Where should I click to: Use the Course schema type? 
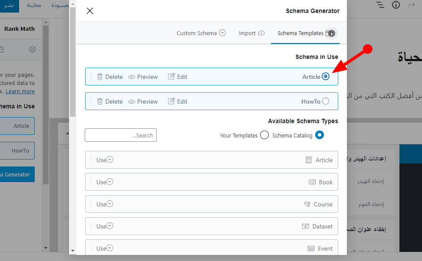(105, 204)
